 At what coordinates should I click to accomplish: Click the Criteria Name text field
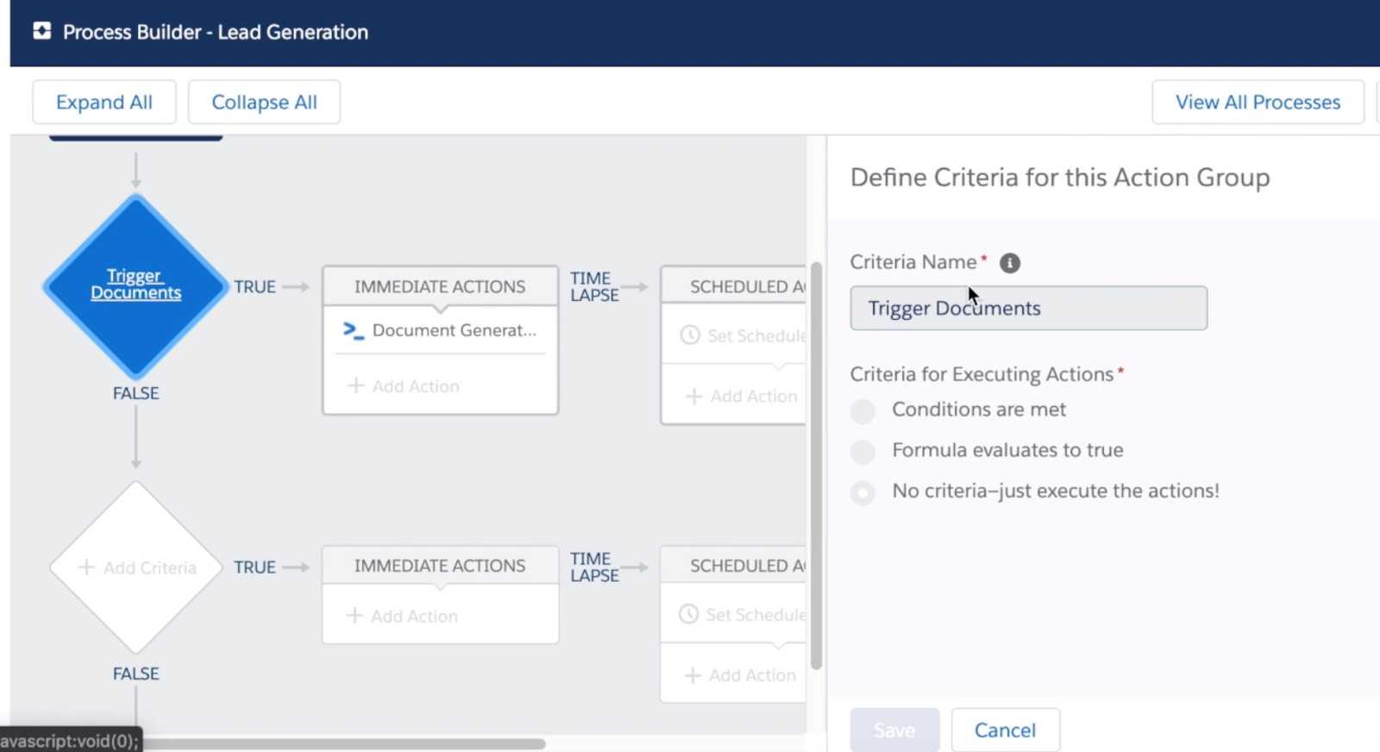coord(1028,309)
